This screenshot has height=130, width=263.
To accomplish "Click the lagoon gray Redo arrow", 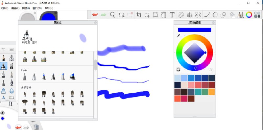I will pyautogui.click(x=26, y=127).
